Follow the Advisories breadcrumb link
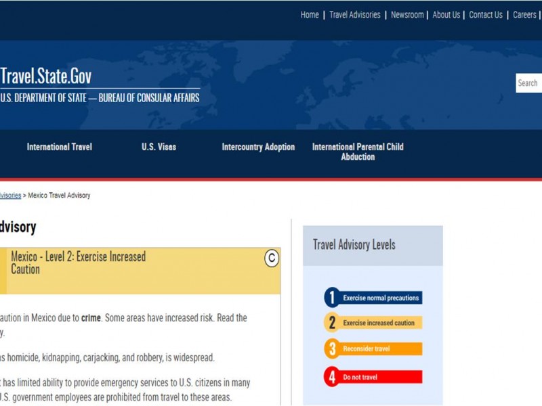Screen dimensions: 542x406 (10, 196)
